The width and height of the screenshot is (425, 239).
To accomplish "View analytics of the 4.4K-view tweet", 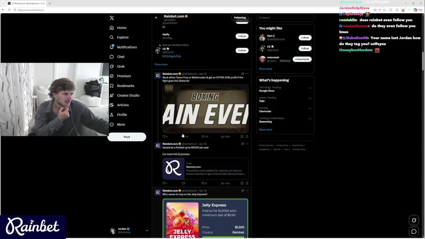I will click(x=225, y=183).
